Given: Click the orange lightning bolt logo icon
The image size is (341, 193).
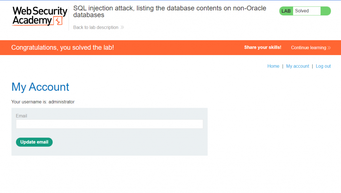Looking at the screenshot, I should (58, 22).
